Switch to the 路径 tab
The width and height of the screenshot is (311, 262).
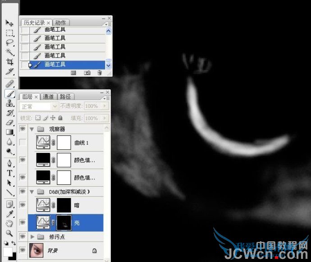click(x=65, y=97)
